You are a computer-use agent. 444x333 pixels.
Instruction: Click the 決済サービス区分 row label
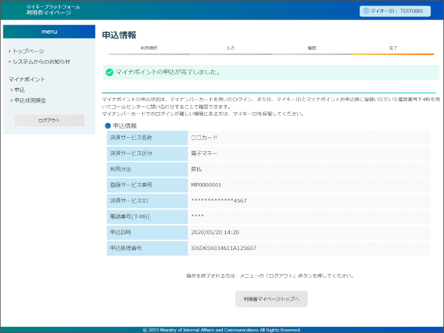pyautogui.click(x=147, y=153)
